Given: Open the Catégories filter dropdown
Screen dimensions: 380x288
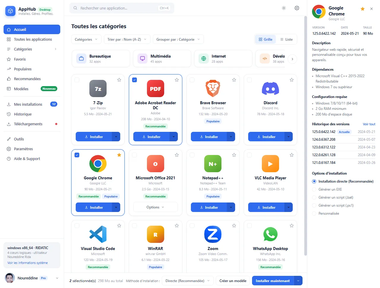Looking at the screenshot, I should click(x=86, y=39).
